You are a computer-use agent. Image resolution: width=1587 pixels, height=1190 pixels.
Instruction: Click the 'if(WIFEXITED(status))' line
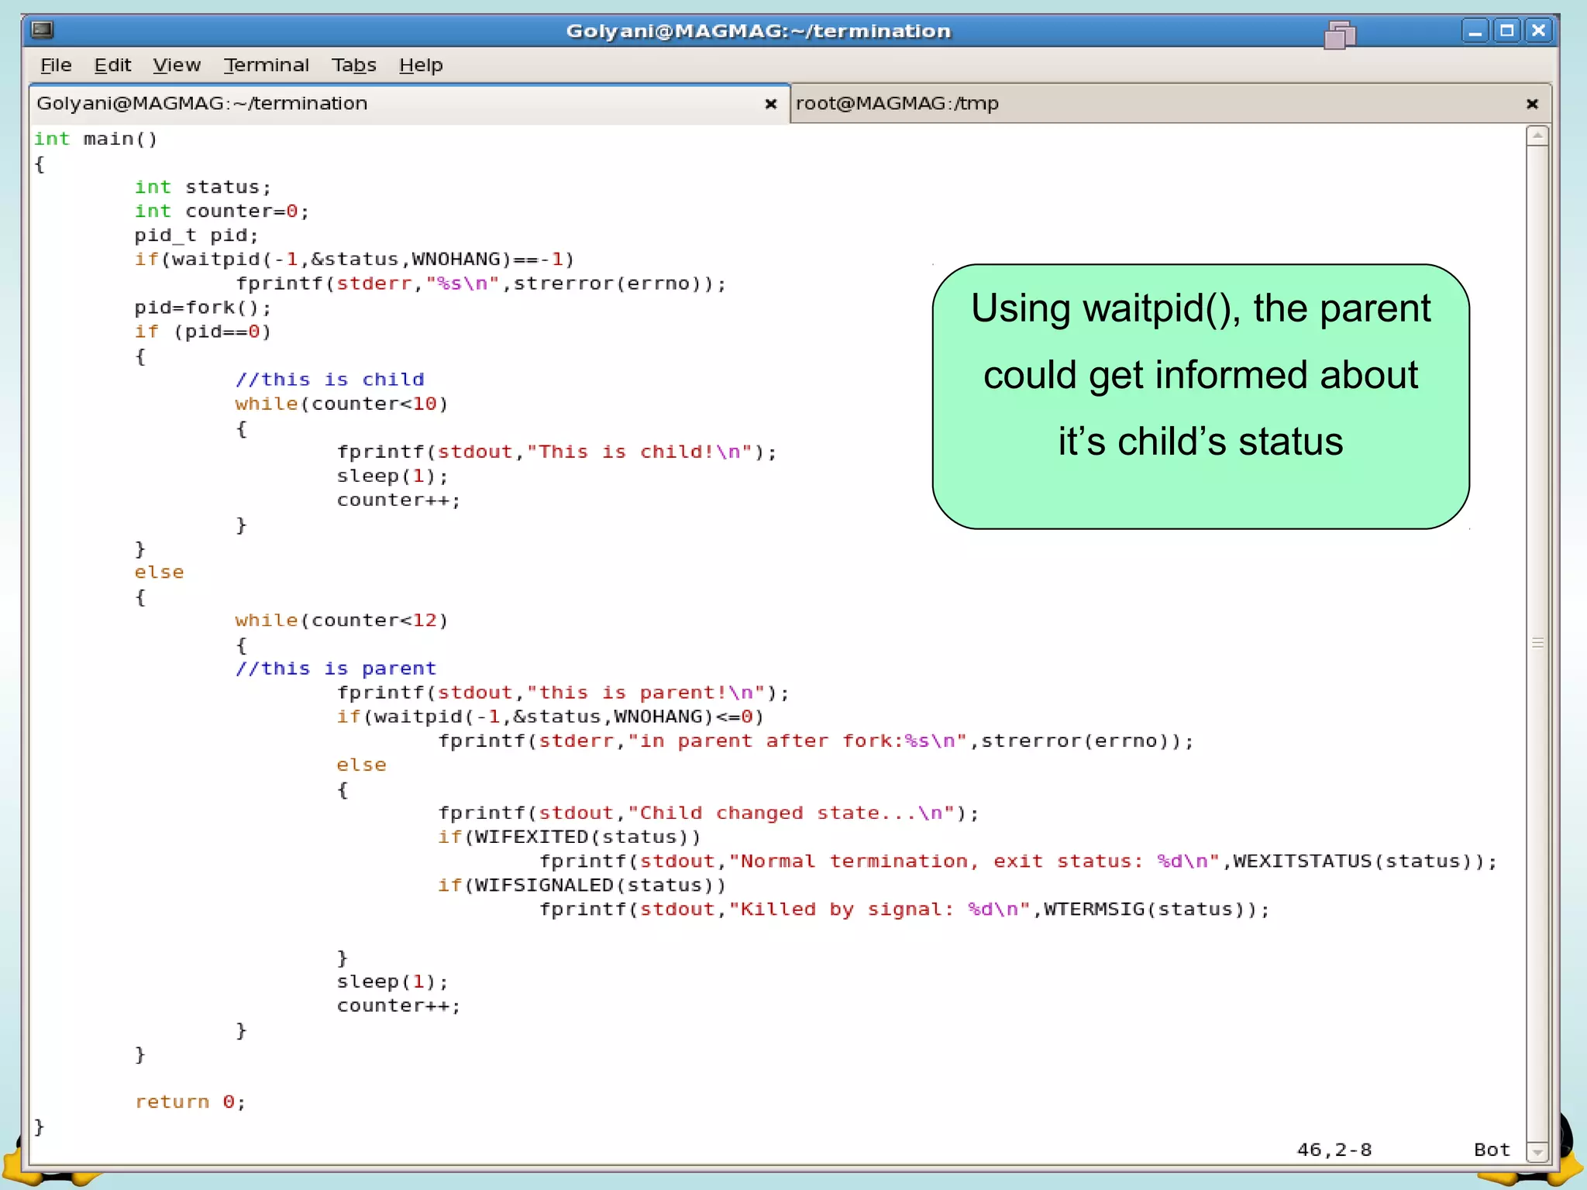[x=570, y=837]
